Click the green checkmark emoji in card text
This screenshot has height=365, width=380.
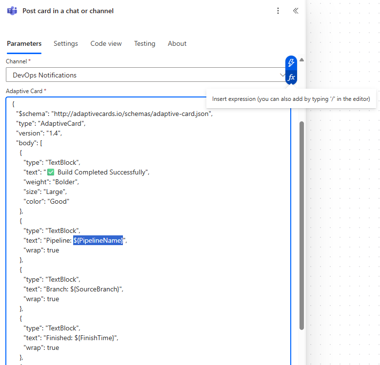coord(51,172)
